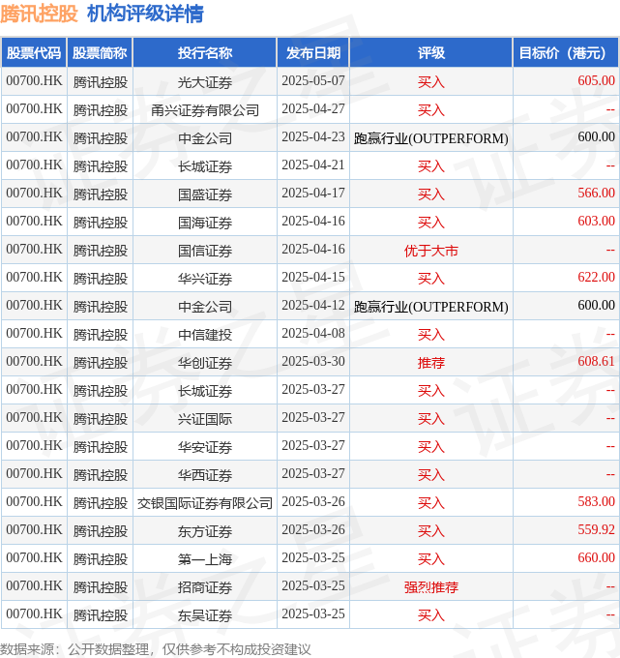Click the target price 583.00
620x658 pixels.
pyautogui.click(x=596, y=501)
